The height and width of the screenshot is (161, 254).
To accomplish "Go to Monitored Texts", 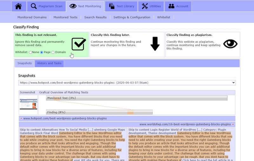I will [65, 17].
